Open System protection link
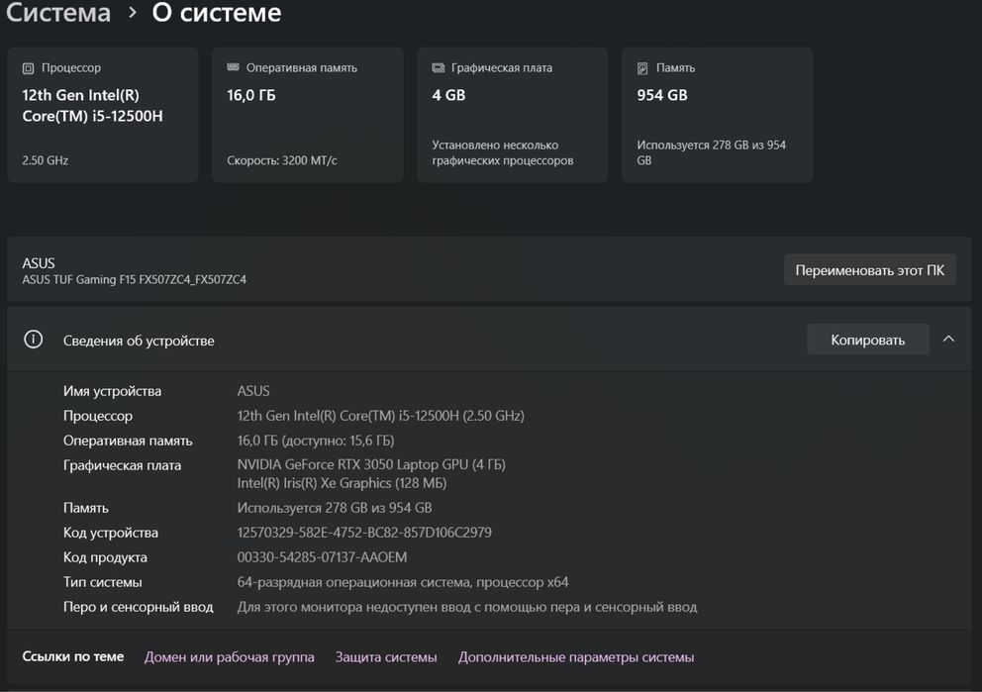 [386, 657]
